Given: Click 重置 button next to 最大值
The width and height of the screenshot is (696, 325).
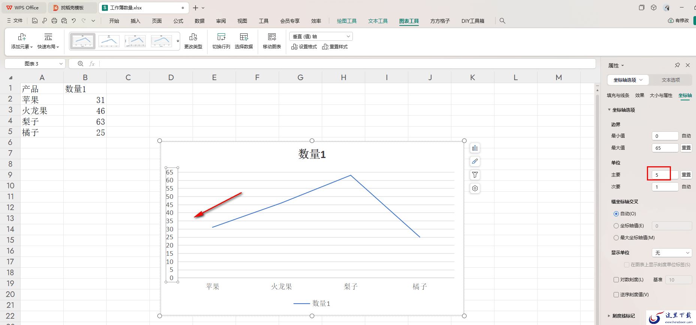Looking at the screenshot, I should coord(686,148).
